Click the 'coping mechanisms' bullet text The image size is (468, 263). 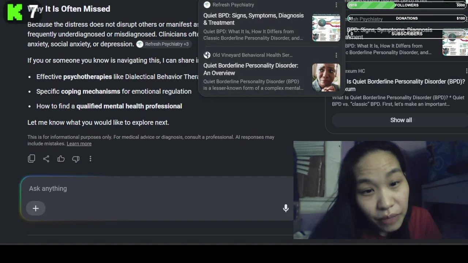tap(91, 91)
